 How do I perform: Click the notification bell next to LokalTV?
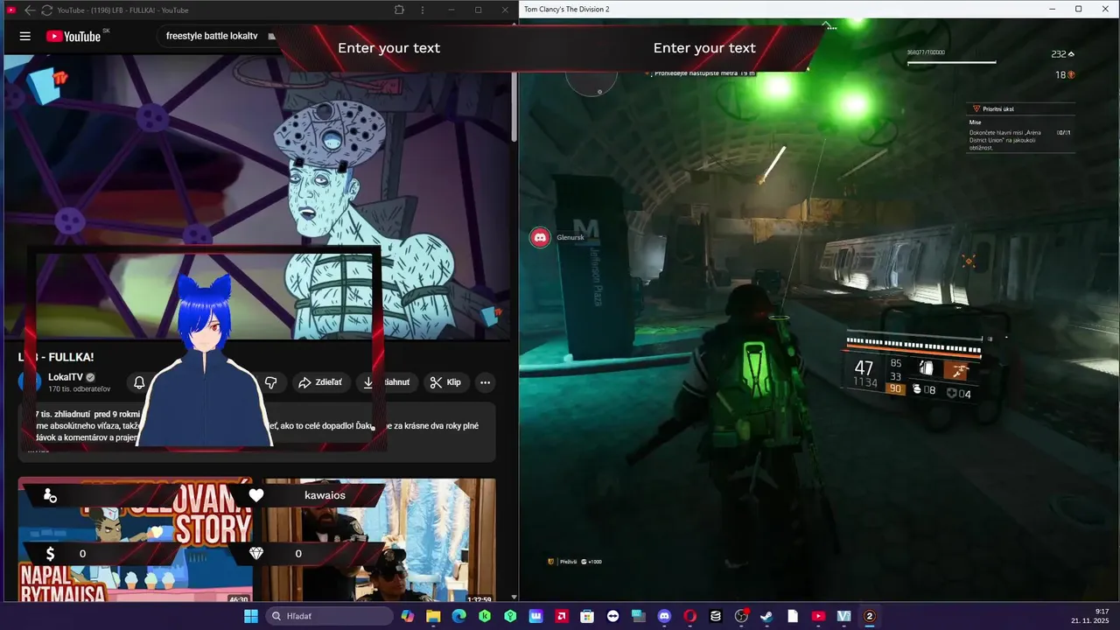pos(139,382)
